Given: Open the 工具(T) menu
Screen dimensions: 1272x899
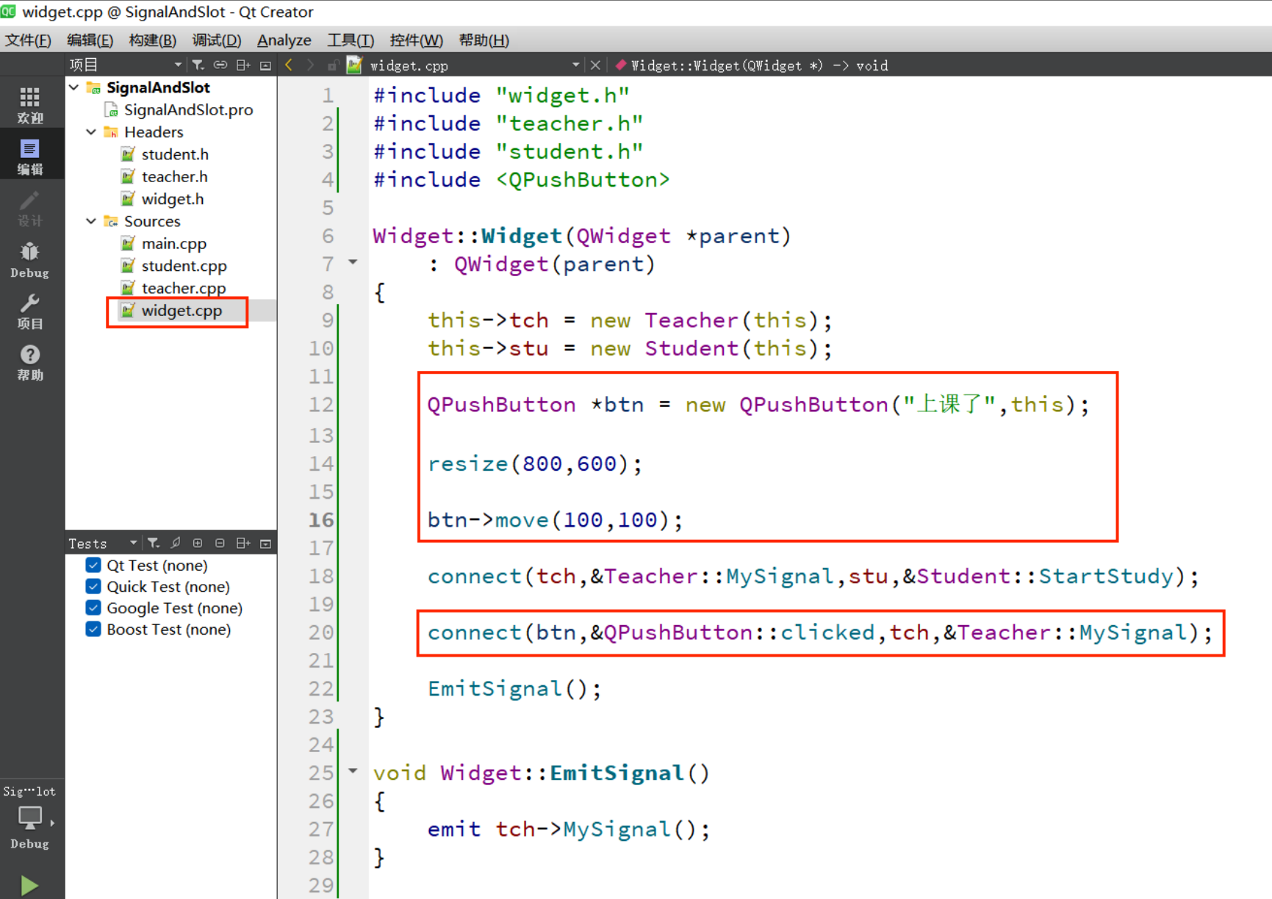Looking at the screenshot, I should pyautogui.click(x=351, y=40).
